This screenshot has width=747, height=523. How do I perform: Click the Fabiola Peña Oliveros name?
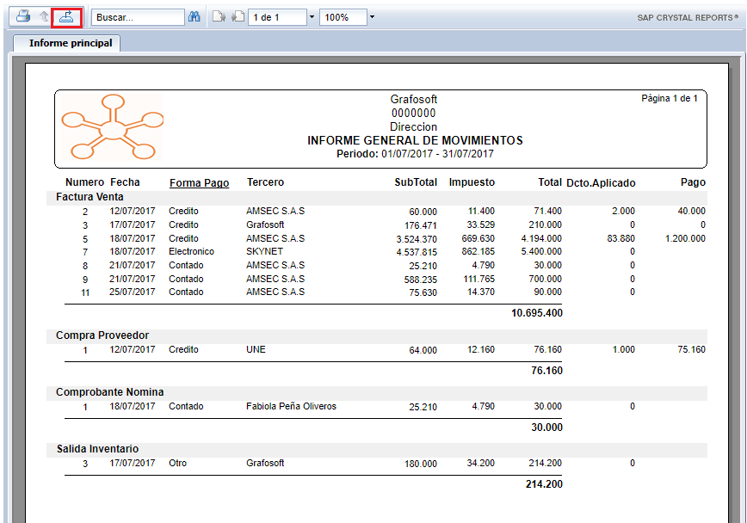[291, 406]
